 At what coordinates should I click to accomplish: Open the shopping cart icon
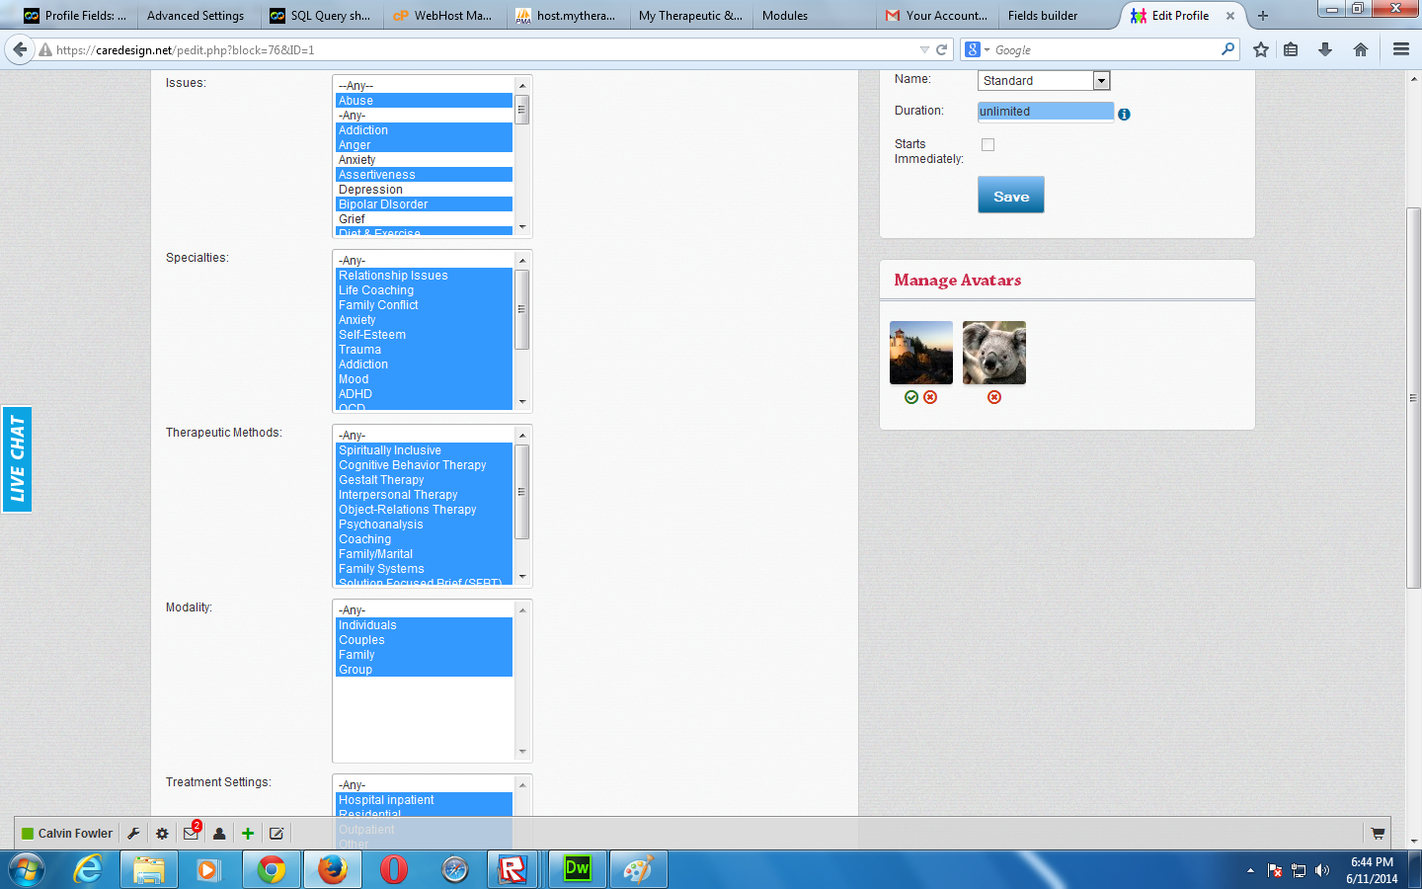coord(1378,834)
